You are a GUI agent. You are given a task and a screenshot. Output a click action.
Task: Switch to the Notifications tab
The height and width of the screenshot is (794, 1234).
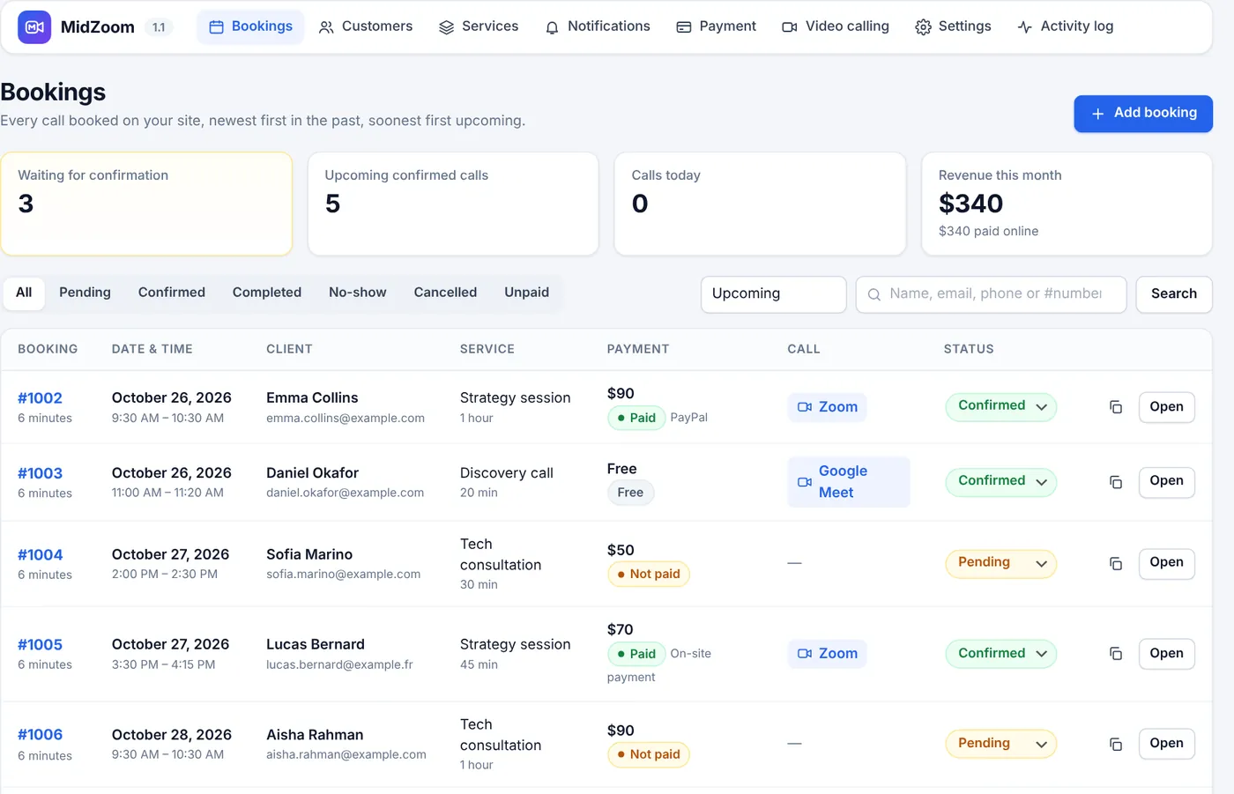point(597,26)
